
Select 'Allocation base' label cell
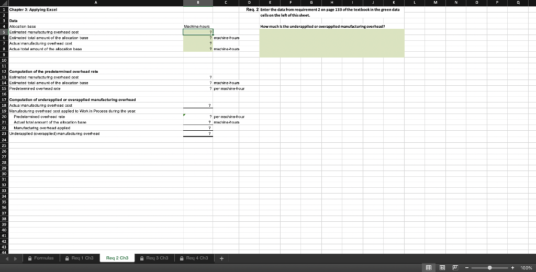(x=22, y=26)
